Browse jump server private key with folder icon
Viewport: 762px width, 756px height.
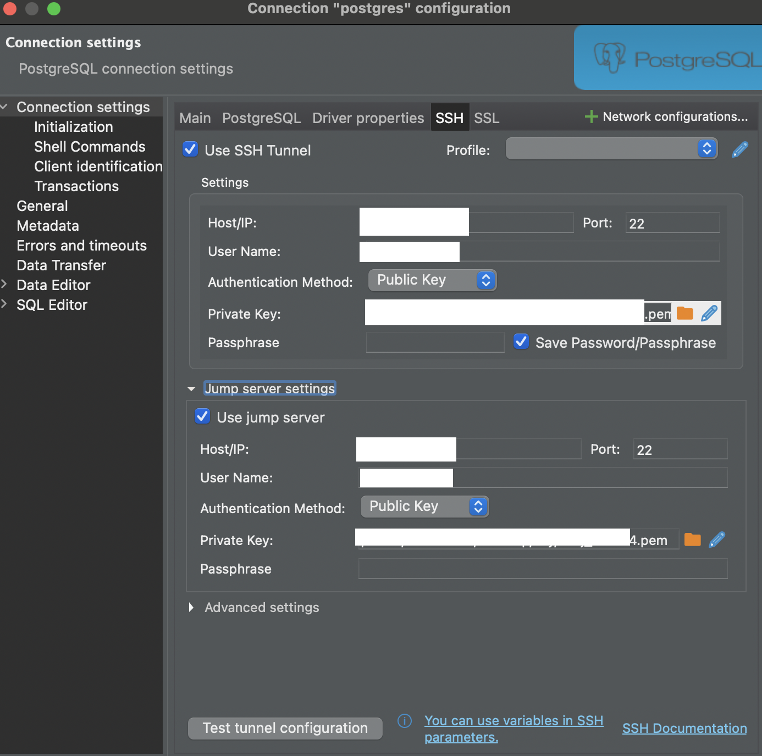click(692, 540)
